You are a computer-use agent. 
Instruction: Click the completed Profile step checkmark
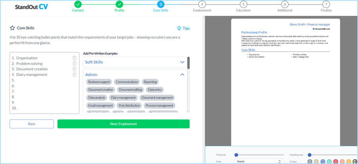tap(119, 4)
